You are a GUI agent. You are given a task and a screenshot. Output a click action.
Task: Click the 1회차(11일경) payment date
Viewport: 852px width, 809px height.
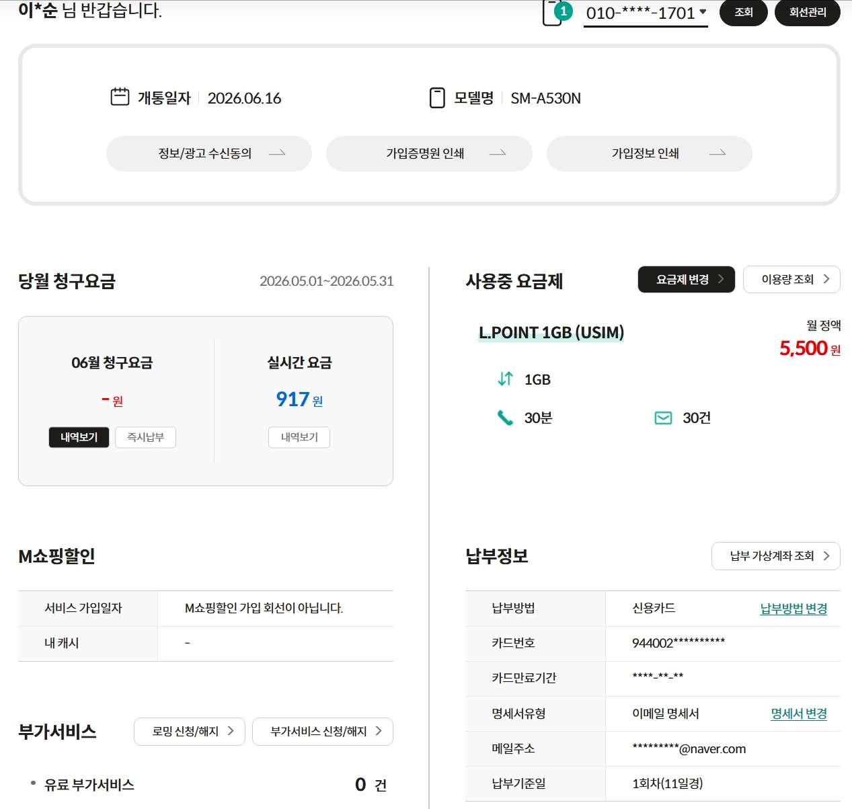point(667,783)
